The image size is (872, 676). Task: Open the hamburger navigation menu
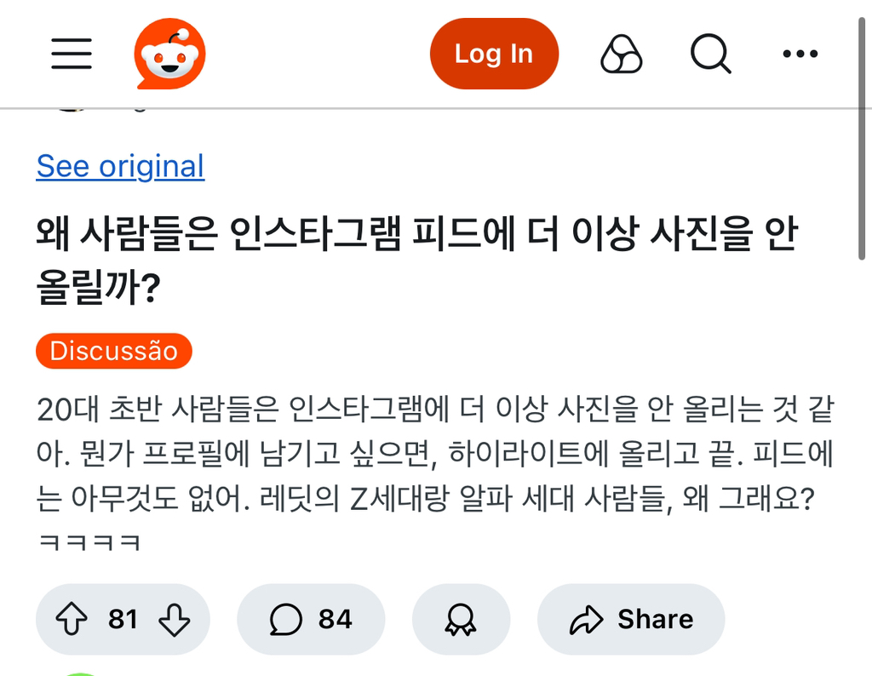coord(72,54)
